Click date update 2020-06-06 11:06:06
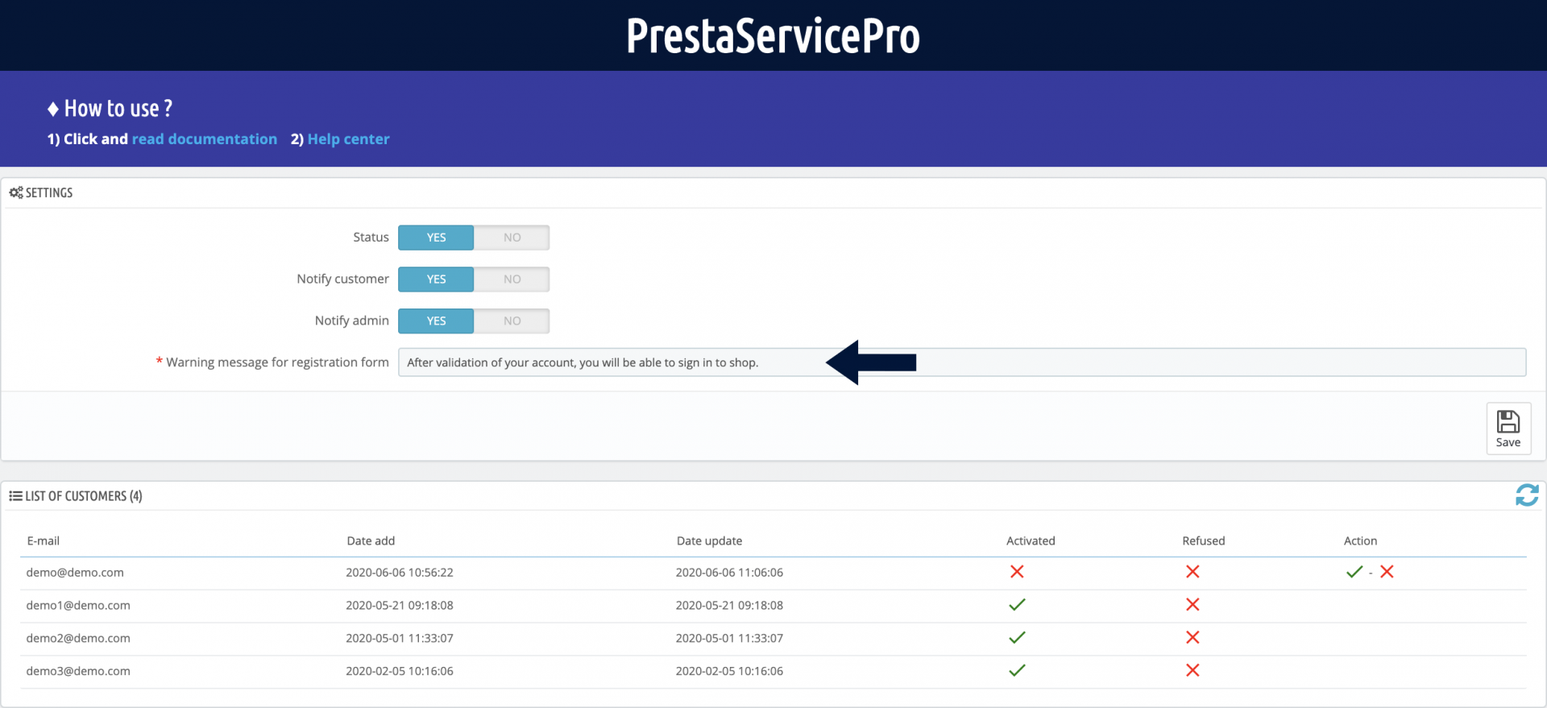Image resolution: width=1547 pixels, height=708 pixels. click(729, 573)
